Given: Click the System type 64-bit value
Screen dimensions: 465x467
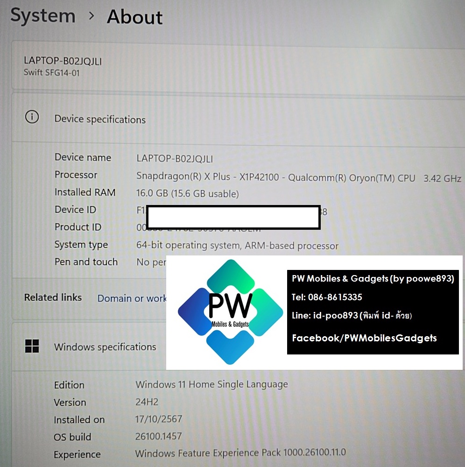Looking at the screenshot, I should (237, 246).
